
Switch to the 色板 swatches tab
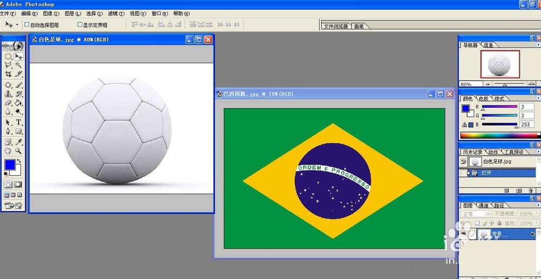click(483, 98)
